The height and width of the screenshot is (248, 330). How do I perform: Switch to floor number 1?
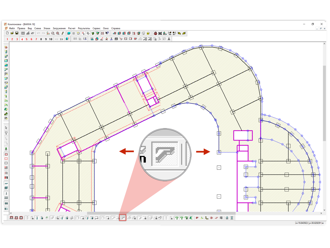7,39
